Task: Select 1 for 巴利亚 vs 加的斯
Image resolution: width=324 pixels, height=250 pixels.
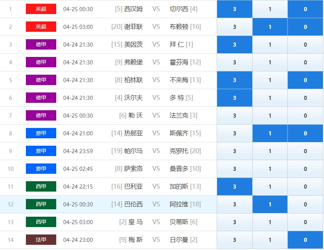Action: [270, 187]
